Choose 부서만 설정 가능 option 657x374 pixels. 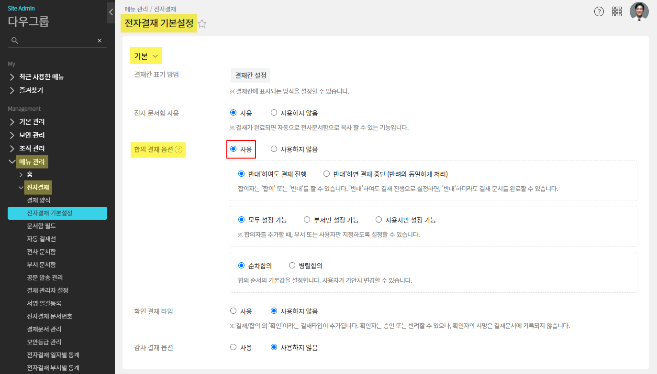[x=307, y=220]
